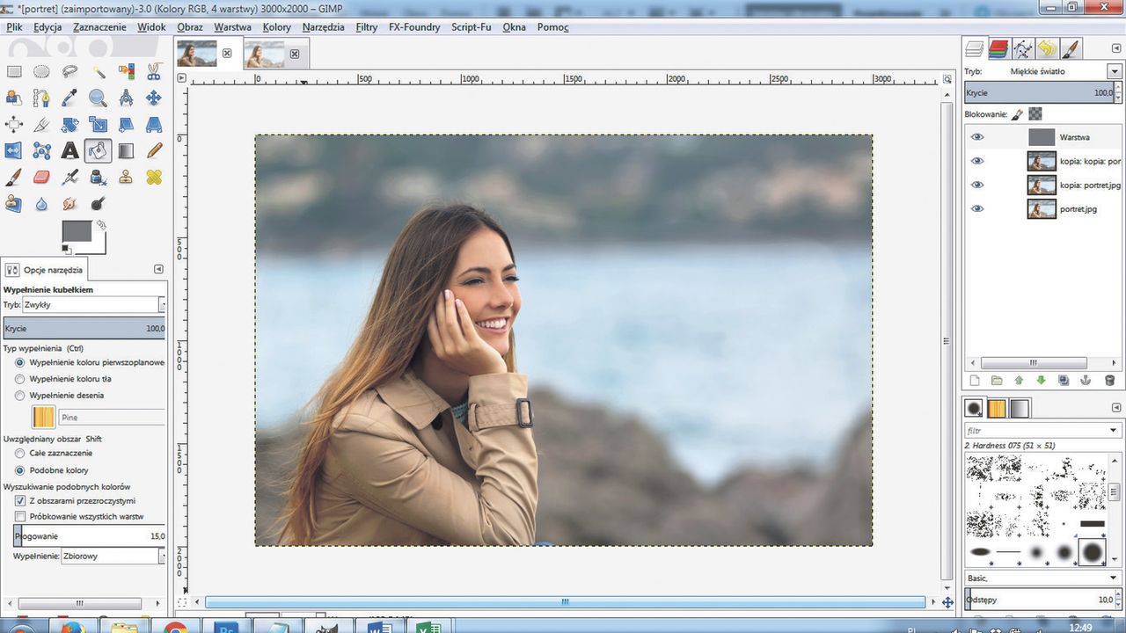
Task: Open Excel from the taskbar
Action: 428,628
